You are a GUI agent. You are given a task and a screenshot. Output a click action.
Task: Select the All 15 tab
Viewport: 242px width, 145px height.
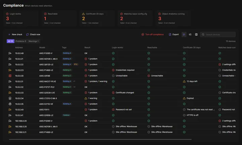10,41
